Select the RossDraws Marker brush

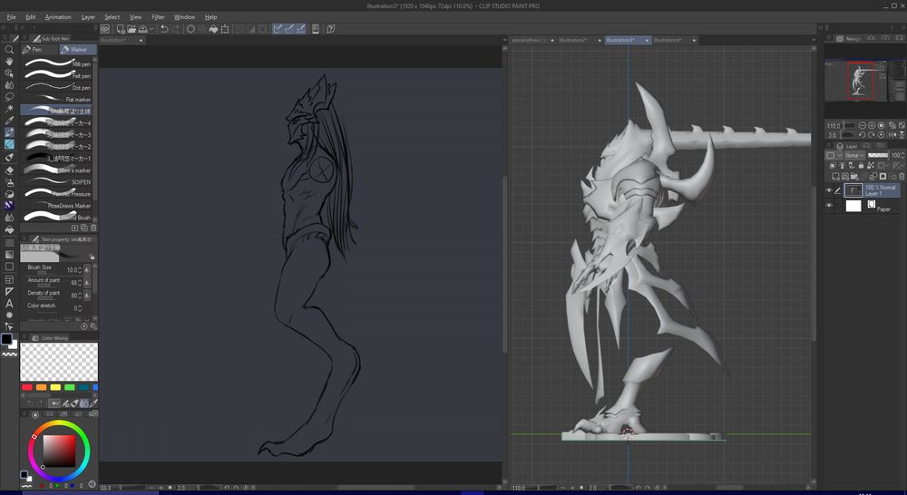pyautogui.click(x=56, y=205)
